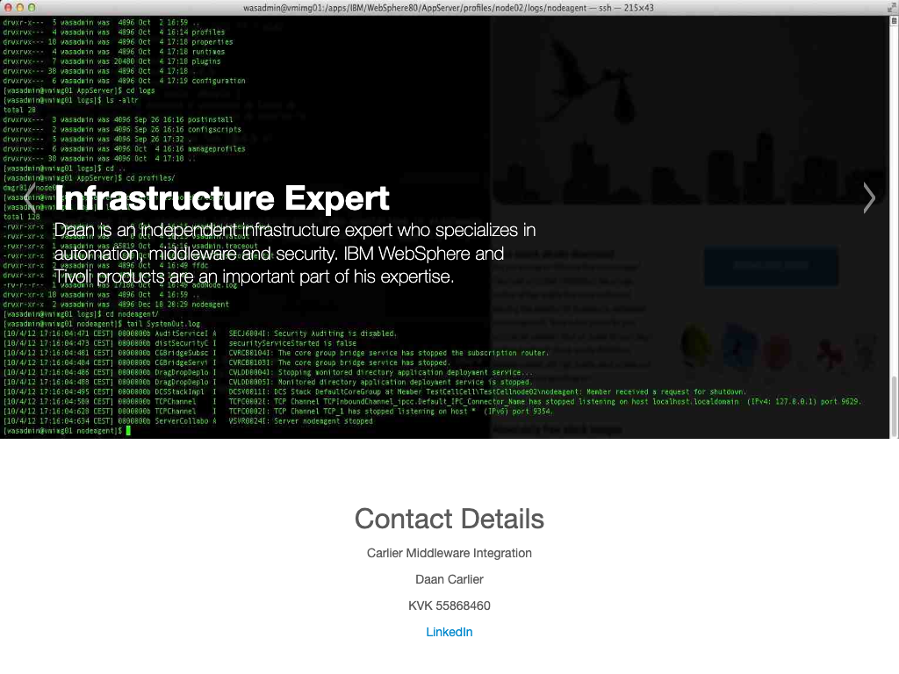Click the "Infrastructure Expert" slide heading
Image resolution: width=899 pixels, height=674 pixels.
click(x=222, y=198)
